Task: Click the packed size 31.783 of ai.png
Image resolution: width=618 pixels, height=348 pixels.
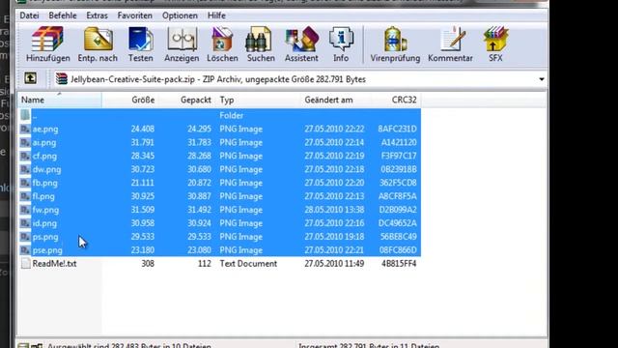Action: (199, 142)
